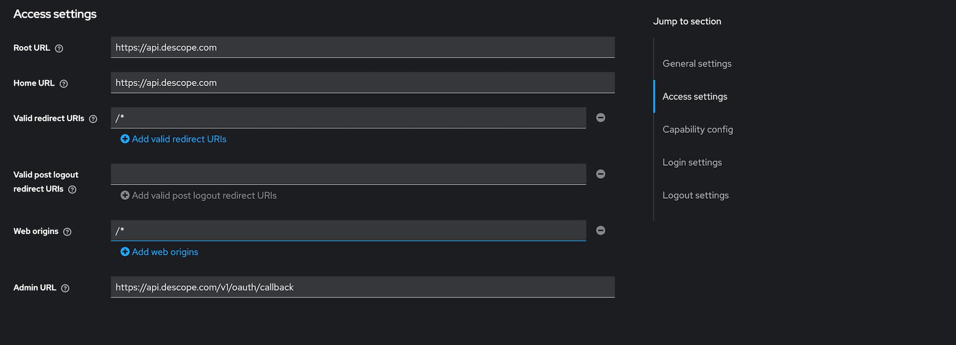Open the help tooltip for Home URL

tap(64, 83)
